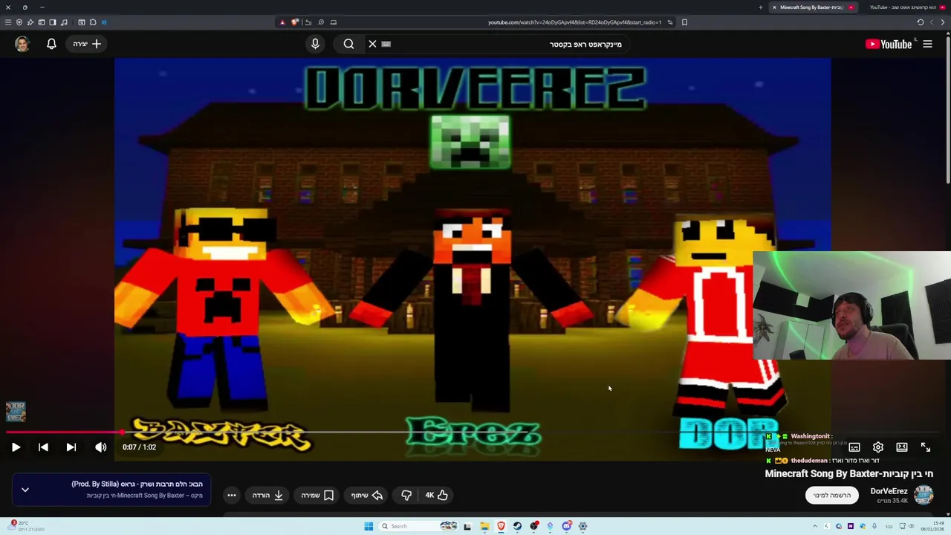Toggle the browser sidebar panel icon
The width and height of the screenshot is (951, 535).
(53, 22)
